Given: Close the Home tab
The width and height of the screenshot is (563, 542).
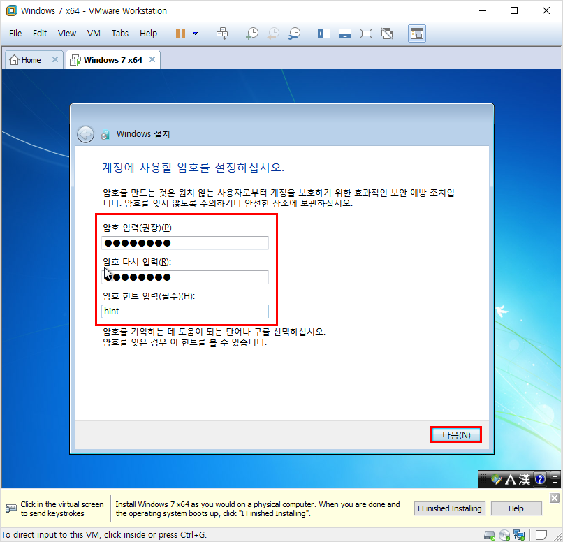Looking at the screenshot, I should 55,59.
